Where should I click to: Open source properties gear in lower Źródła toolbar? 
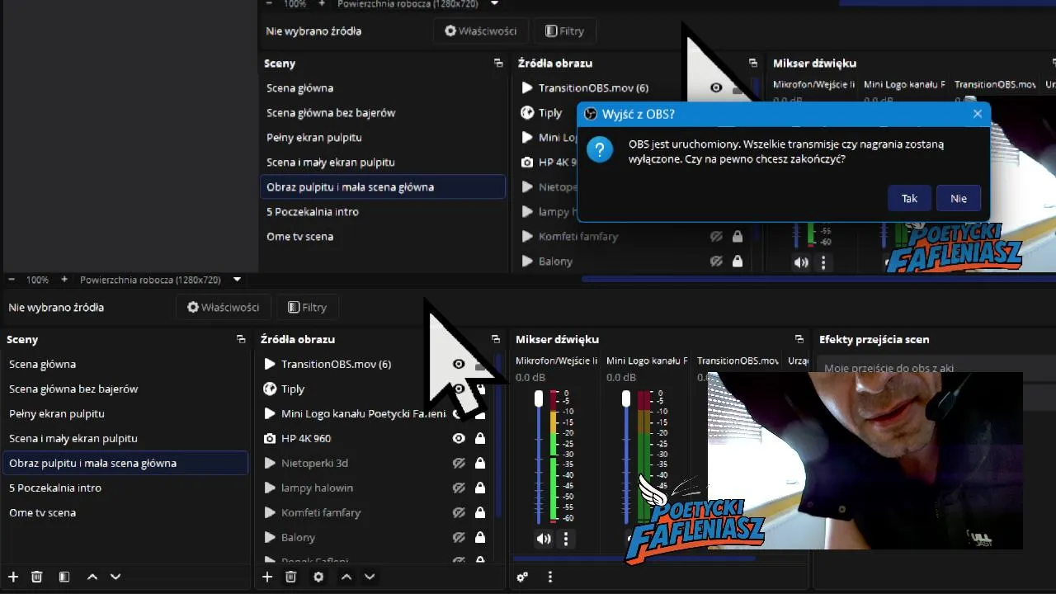(x=318, y=577)
